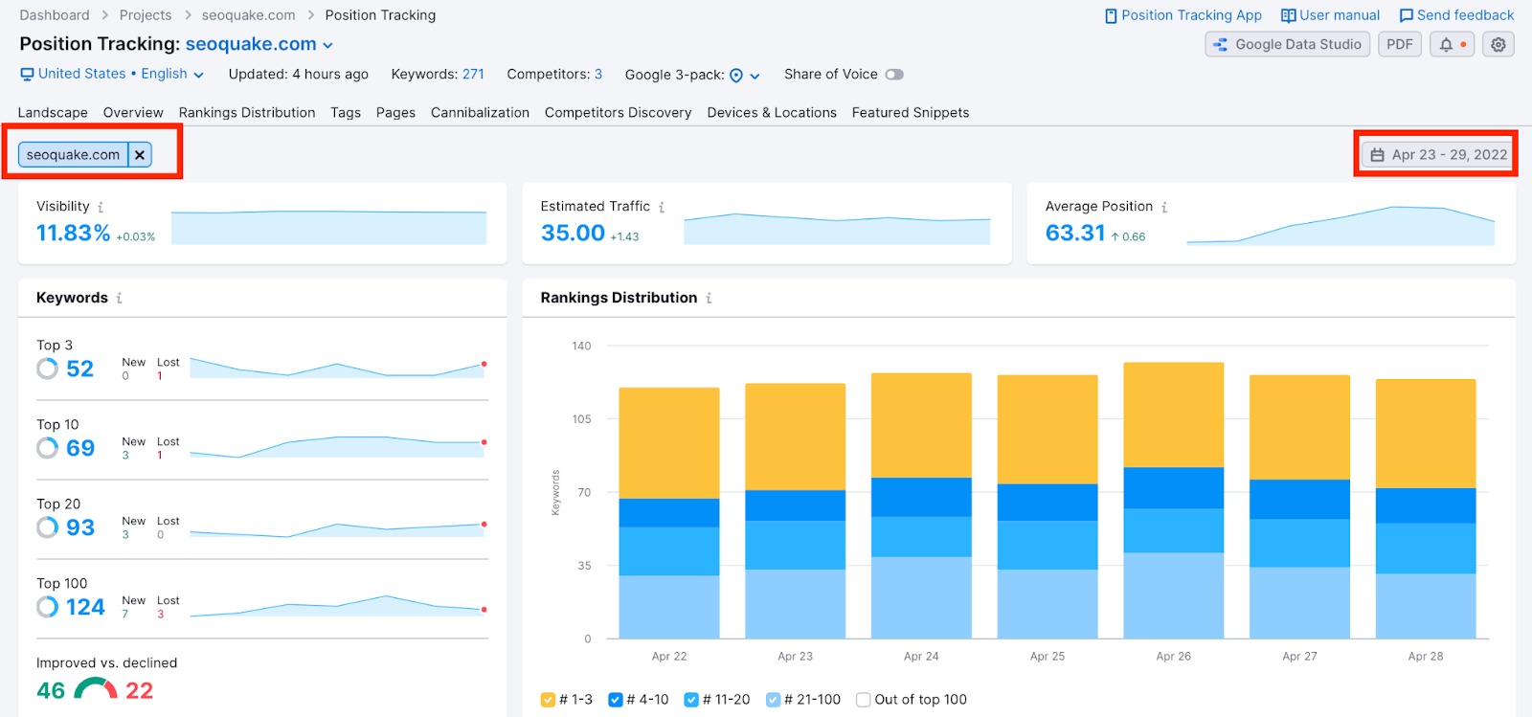1532x717 pixels.
Task: Uncheck the # 11-20 legend checkbox
Action: pyautogui.click(x=691, y=700)
